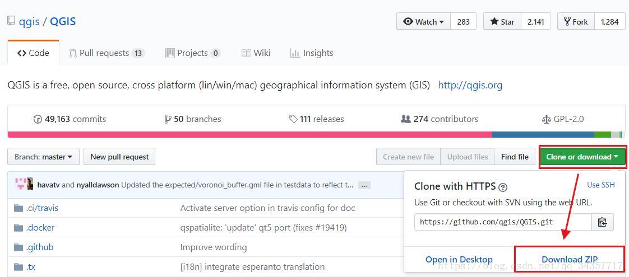Open the integrate esperanto translation commit
This screenshot has width=629, height=277.
coord(252,266)
